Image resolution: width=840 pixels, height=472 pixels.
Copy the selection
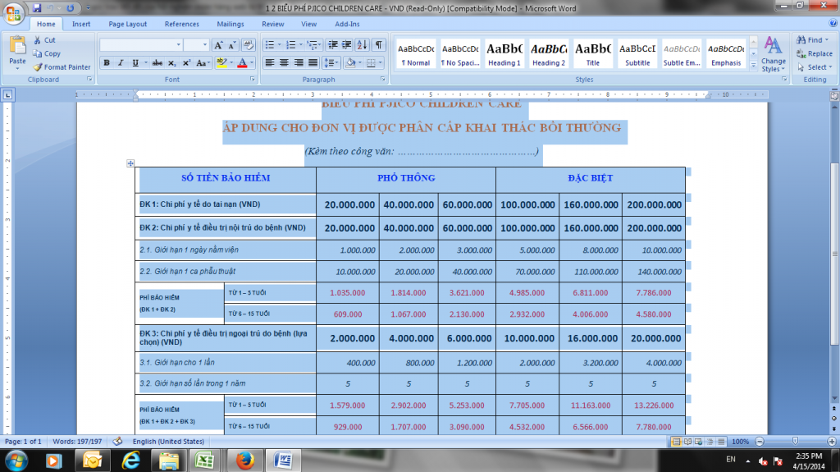[47, 53]
